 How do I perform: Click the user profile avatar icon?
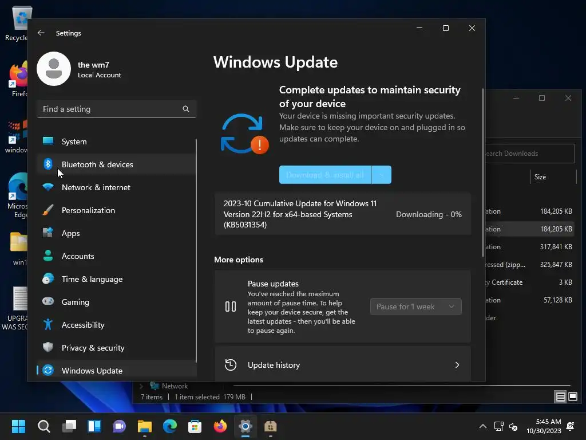click(54, 69)
